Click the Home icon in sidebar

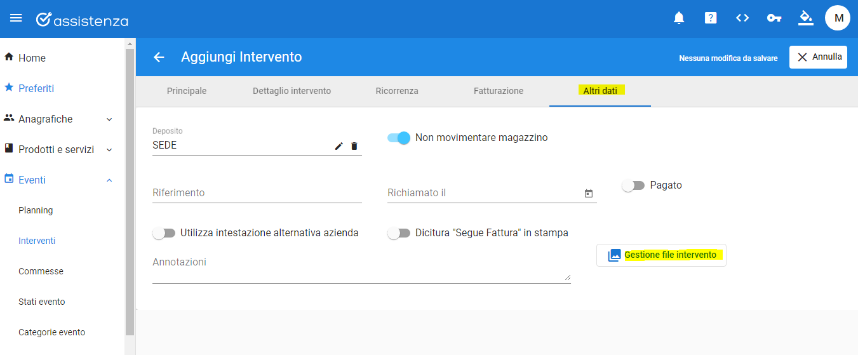9,57
